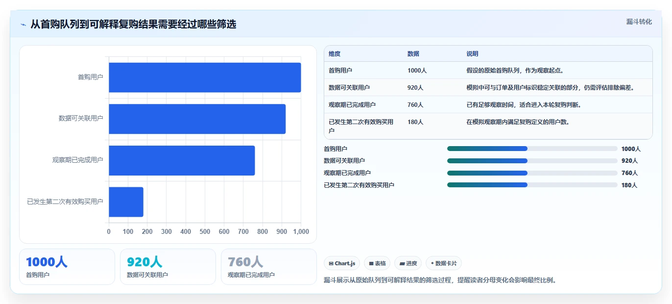Click the 数据可关联用户 bar in the chart
Image resolution: width=672 pixels, height=304 pixels.
click(197, 119)
